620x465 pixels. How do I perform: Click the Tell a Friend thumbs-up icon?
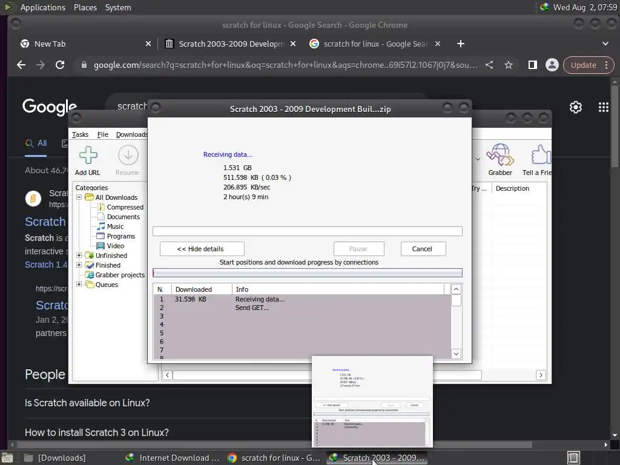click(541, 154)
